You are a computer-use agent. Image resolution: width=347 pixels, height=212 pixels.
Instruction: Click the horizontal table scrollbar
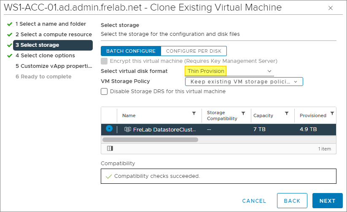pyautogui.click(x=150, y=139)
